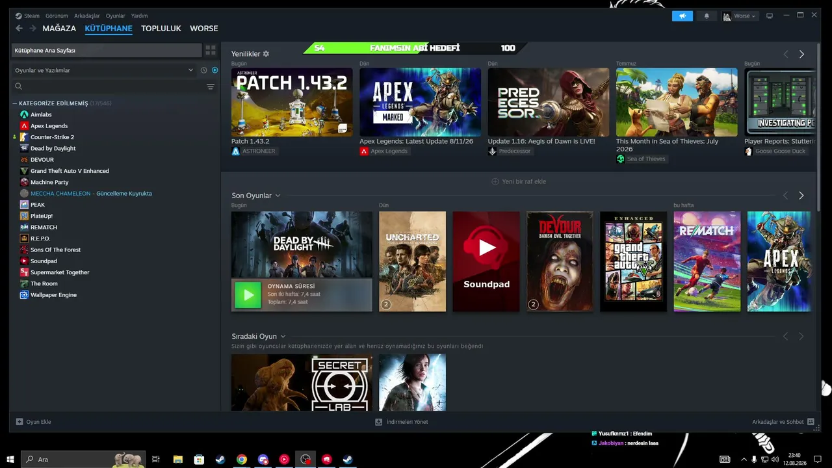The image size is (832, 468).
Task: Open advanced filter options icon
Action: (211, 86)
